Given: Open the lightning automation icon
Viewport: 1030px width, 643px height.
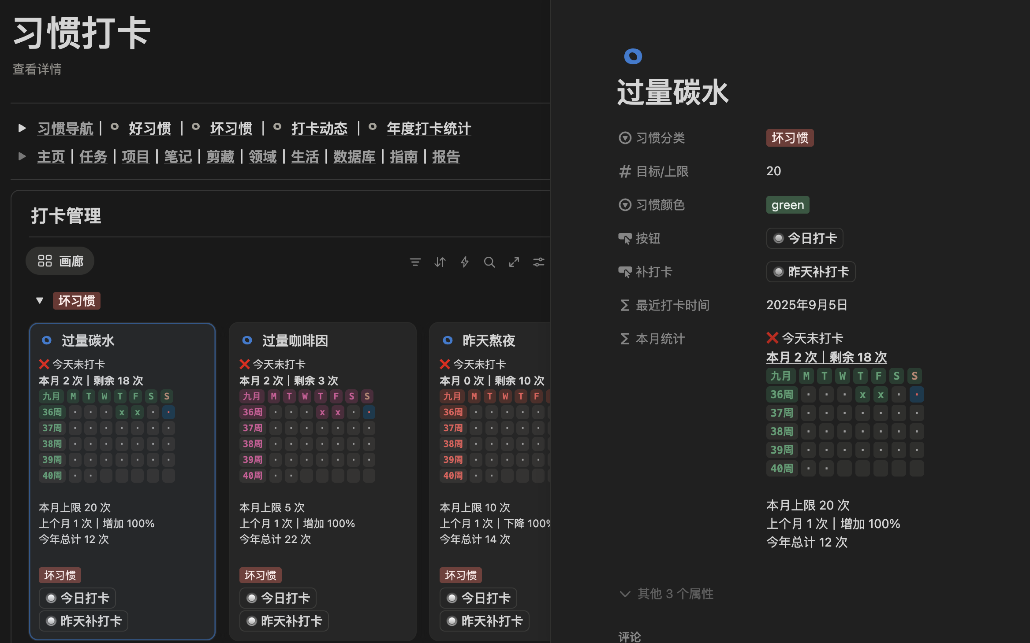Looking at the screenshot, I should (x=465, y=262).
